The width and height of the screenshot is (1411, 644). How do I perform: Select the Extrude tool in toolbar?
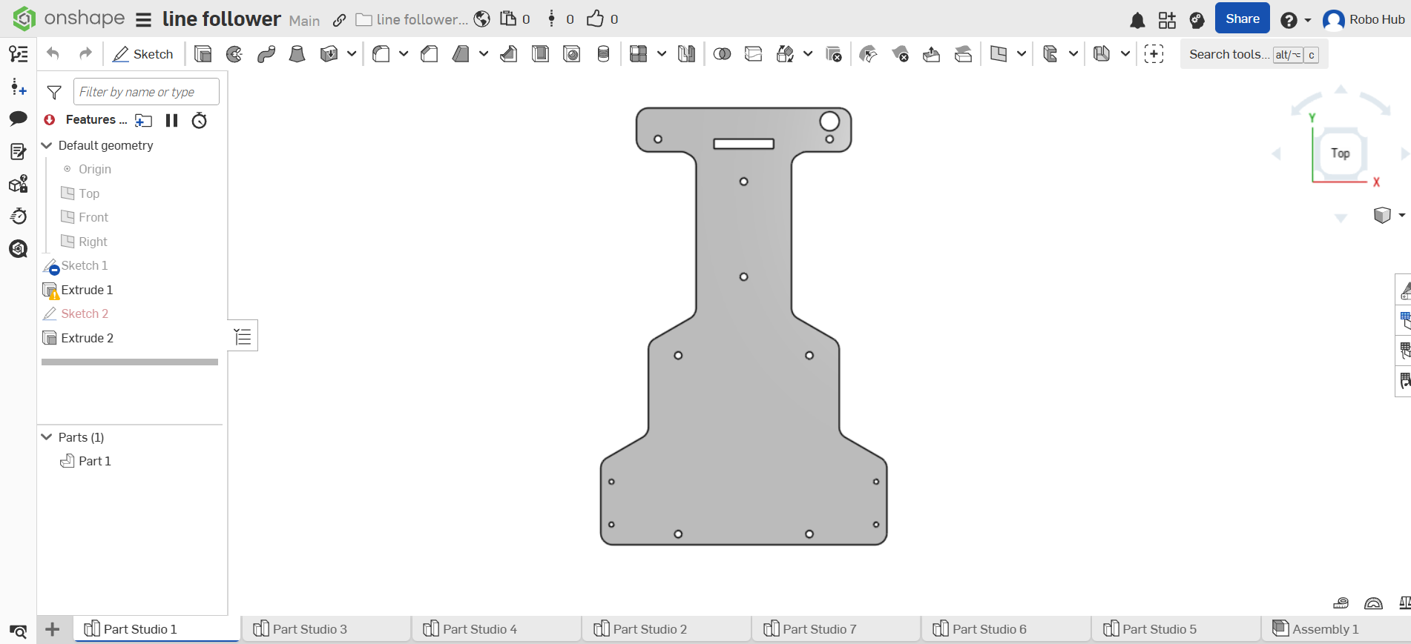coord(203,54)
